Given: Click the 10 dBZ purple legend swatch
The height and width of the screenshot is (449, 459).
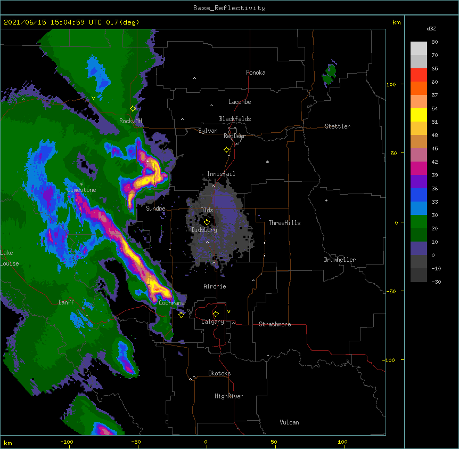Looking at the screenshot, I should coord(419,248).
